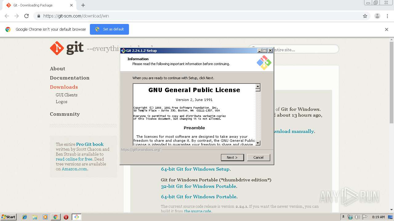Open the Amazon.com link
Screen dimensions: 394x221
coord(74,169)
